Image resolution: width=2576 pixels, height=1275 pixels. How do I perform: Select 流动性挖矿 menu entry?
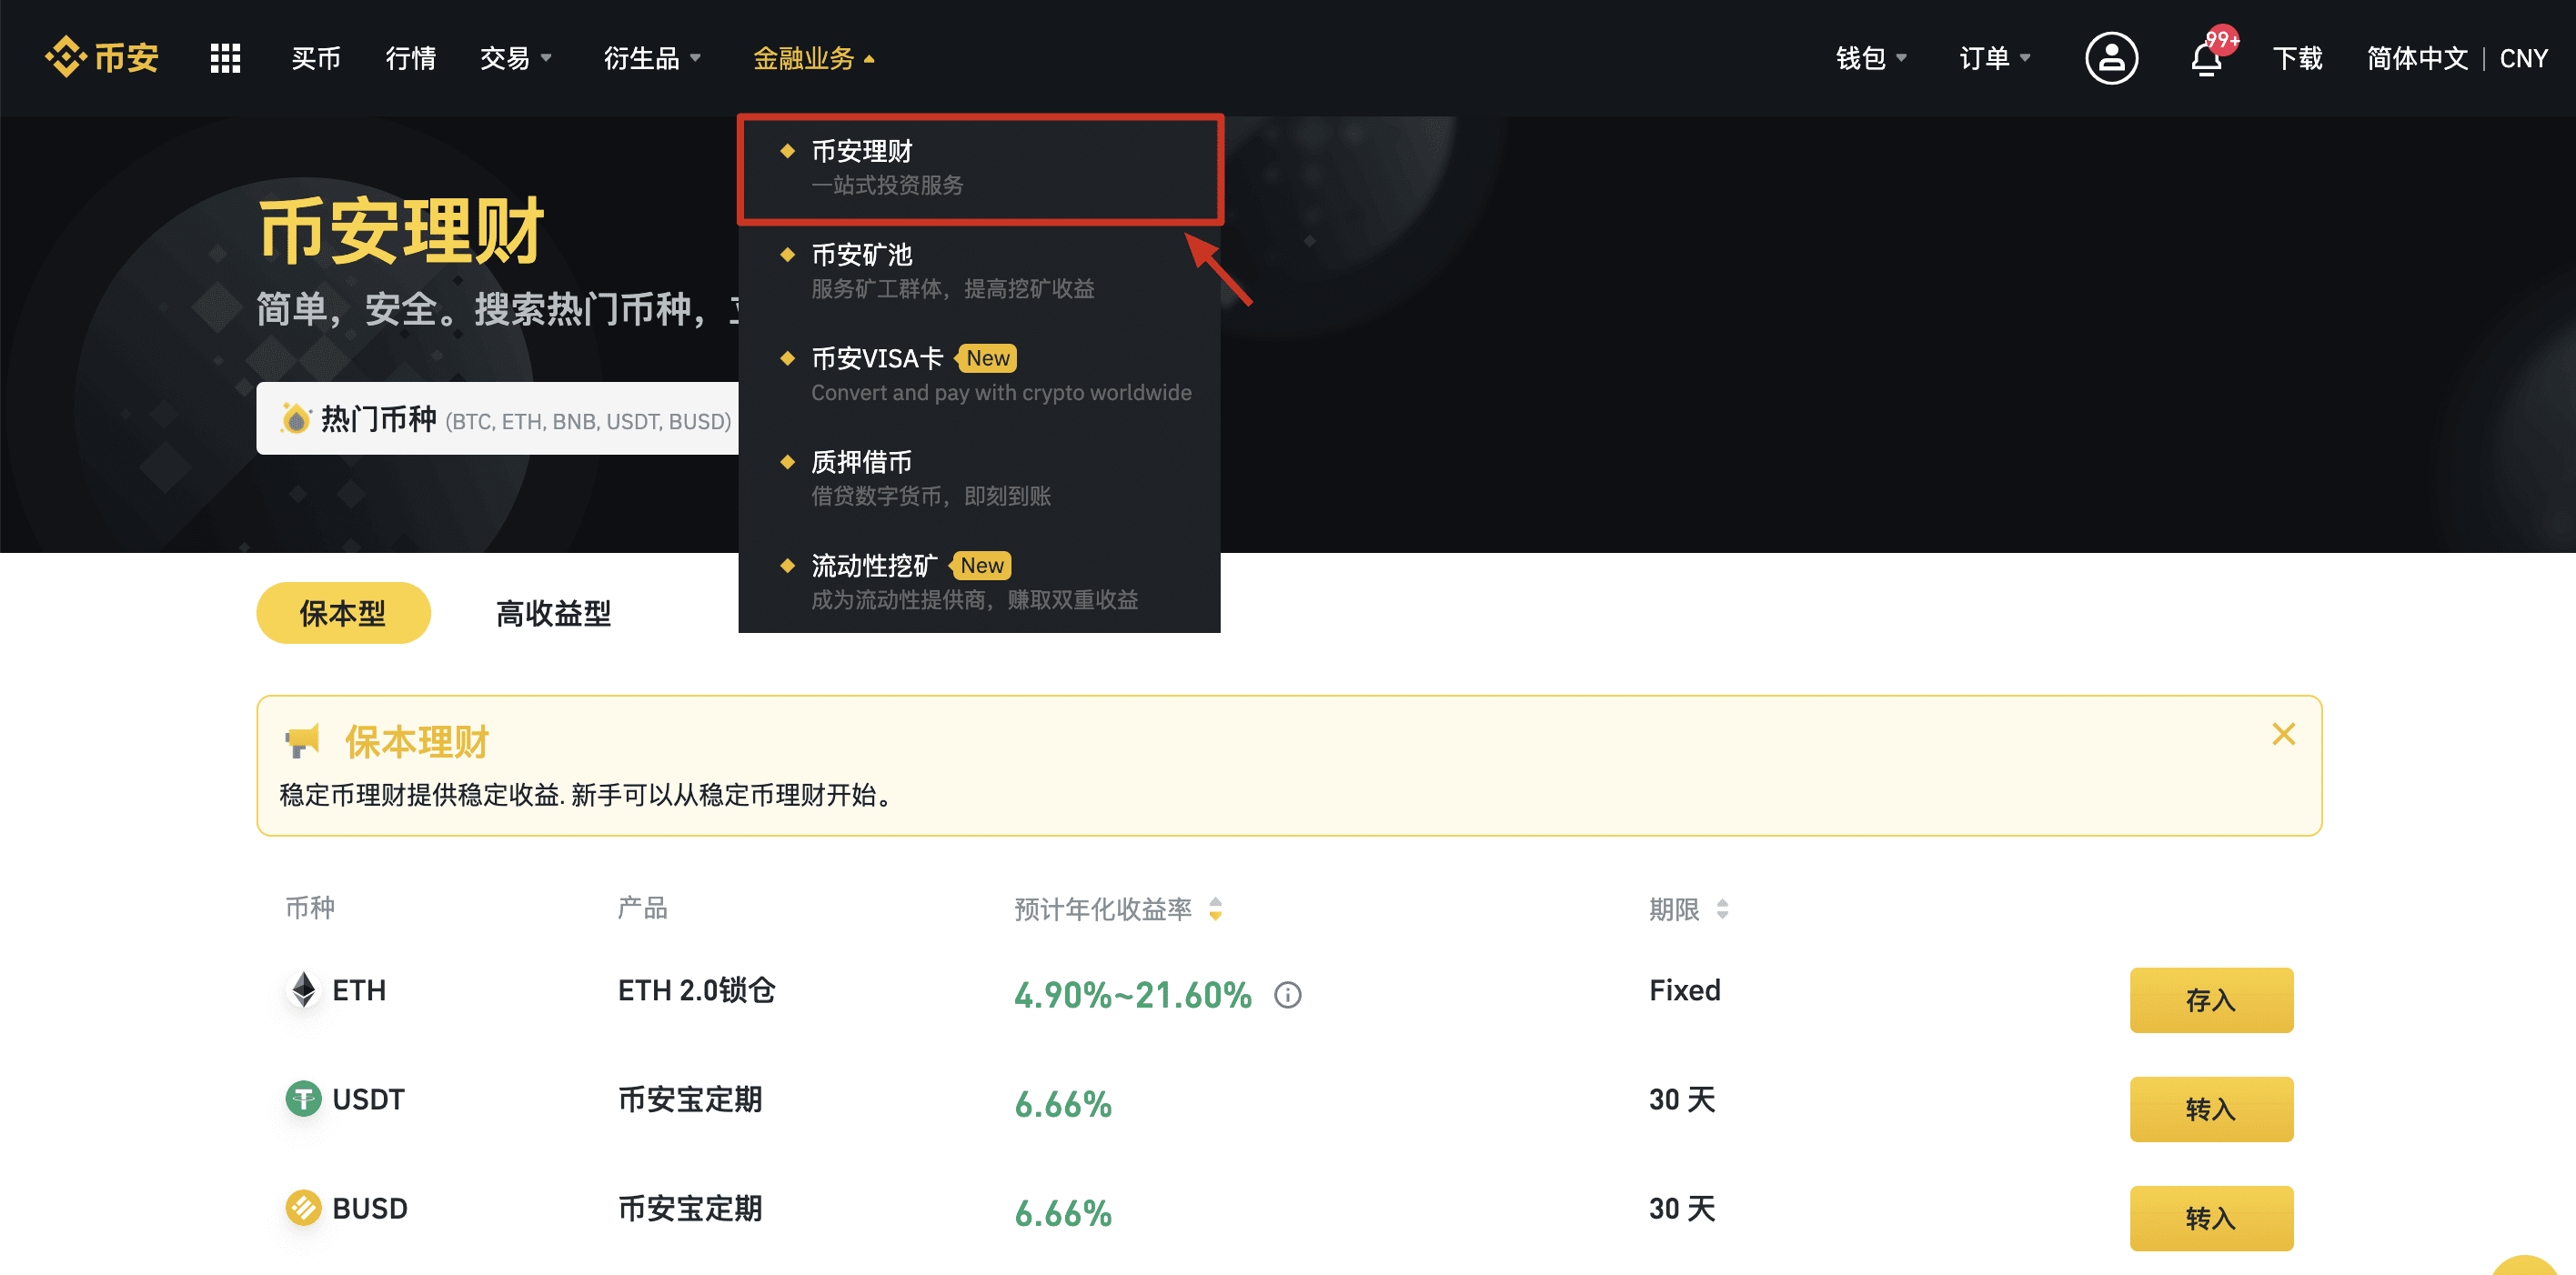coord(979,582)
